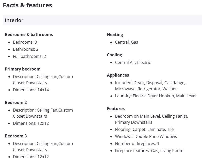Select the Cooling subheading

click(114, 55)
